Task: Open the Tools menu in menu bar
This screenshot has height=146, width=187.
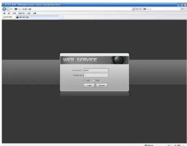Action: pyautogui.click(x=29, y=13)
